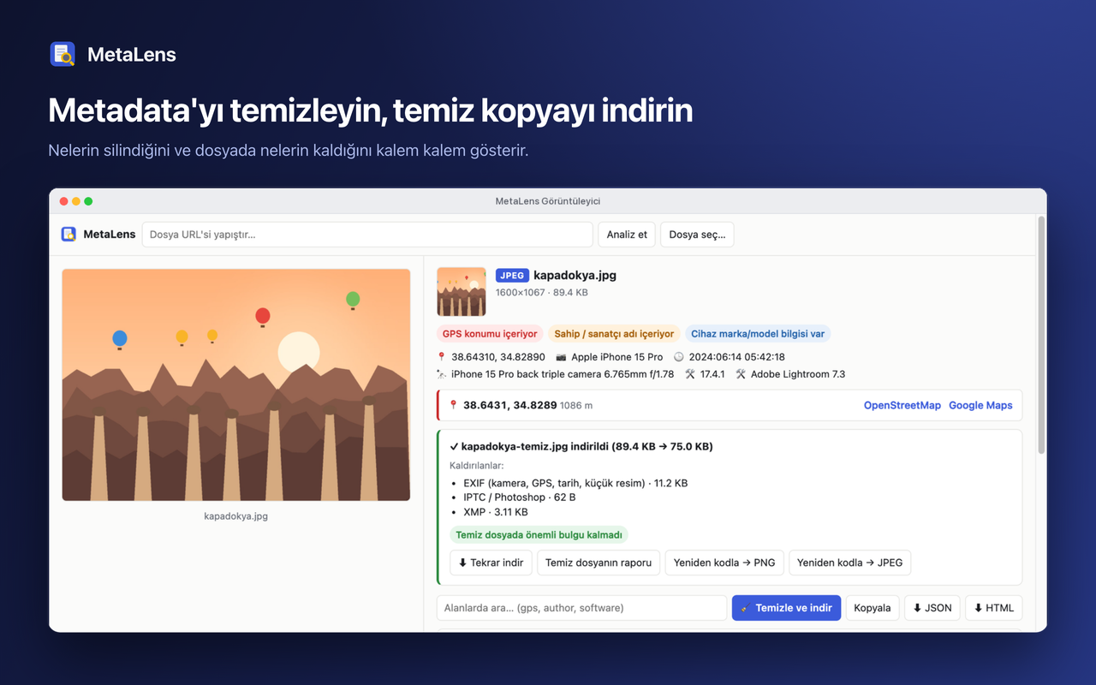Click the tools icon beside 17.4.1

coord(690,374)
